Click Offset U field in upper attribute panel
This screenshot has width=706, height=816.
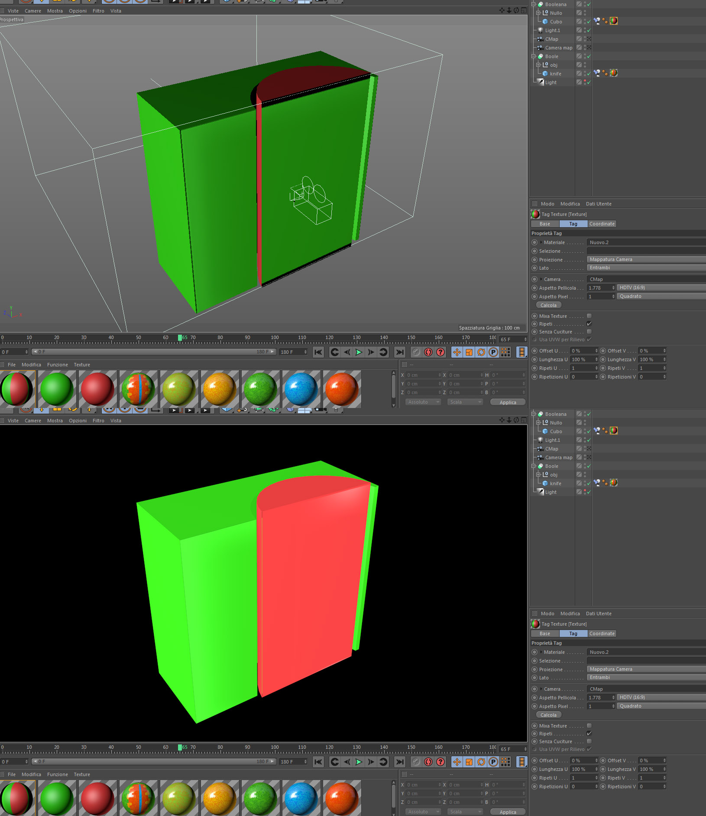click(584, 351)
